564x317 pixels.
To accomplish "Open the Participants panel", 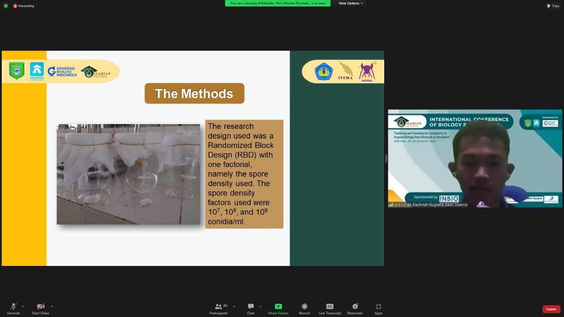I will (x=219, y=309).
